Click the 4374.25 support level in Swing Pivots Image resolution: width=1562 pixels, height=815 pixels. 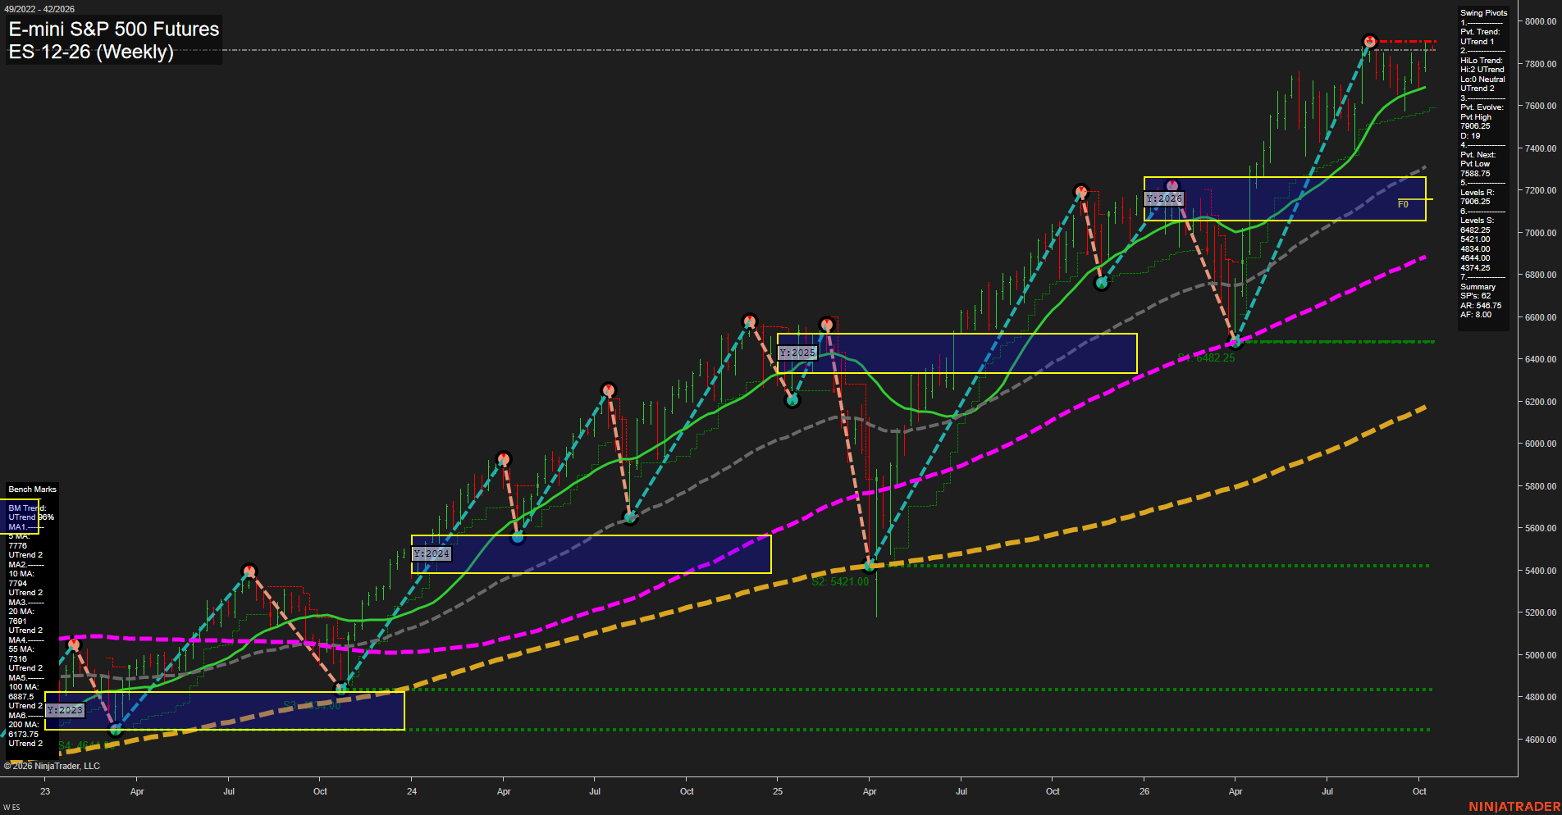(x=1475, y=268)
